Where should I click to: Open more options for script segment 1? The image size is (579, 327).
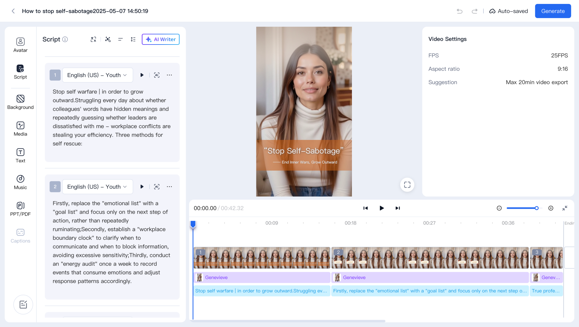[x=169, y=75]
